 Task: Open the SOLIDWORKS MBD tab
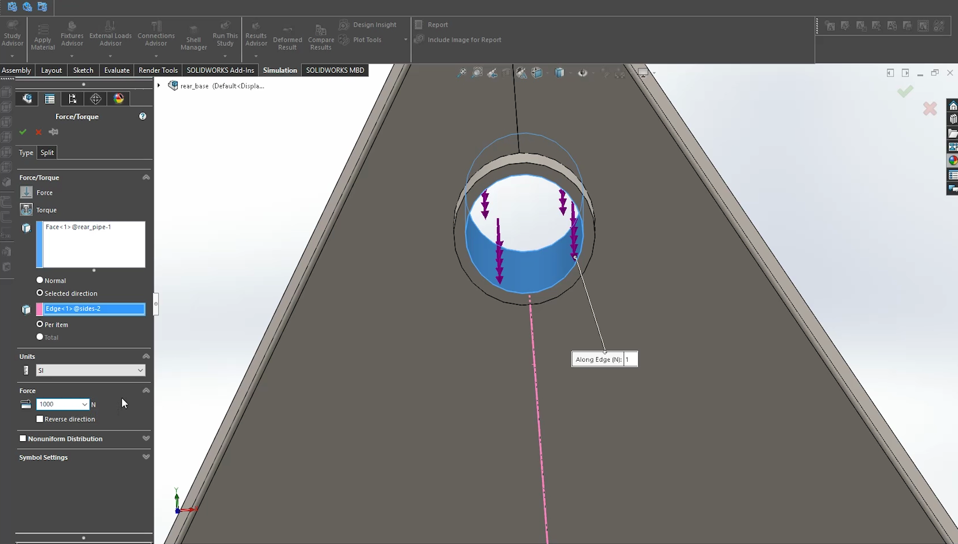pyautogui.click(x=335, y=70)
